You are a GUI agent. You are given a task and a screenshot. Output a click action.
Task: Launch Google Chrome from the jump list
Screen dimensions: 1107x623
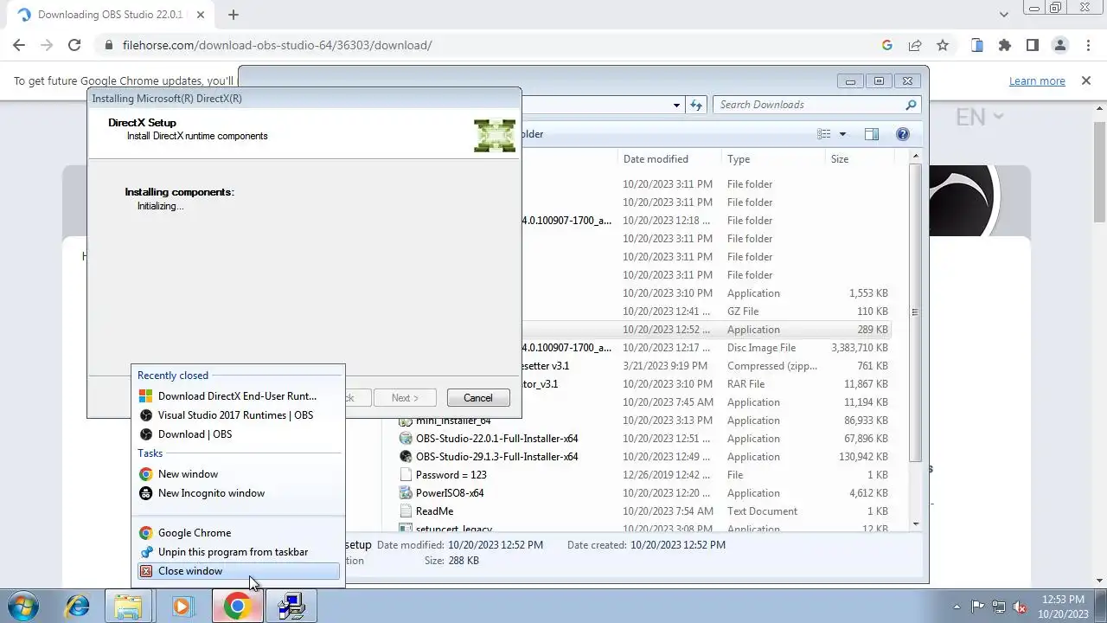pyautogui.click(x=238, y=533)
